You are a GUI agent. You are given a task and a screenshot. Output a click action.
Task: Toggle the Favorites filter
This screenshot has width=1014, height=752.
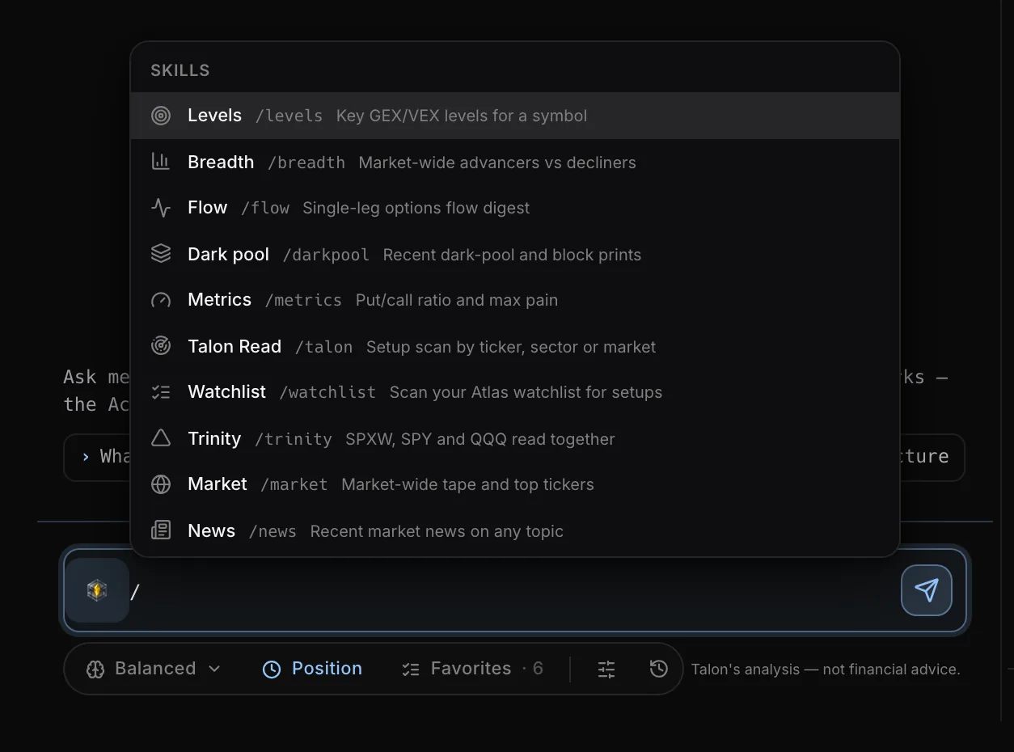click(473, 669)
